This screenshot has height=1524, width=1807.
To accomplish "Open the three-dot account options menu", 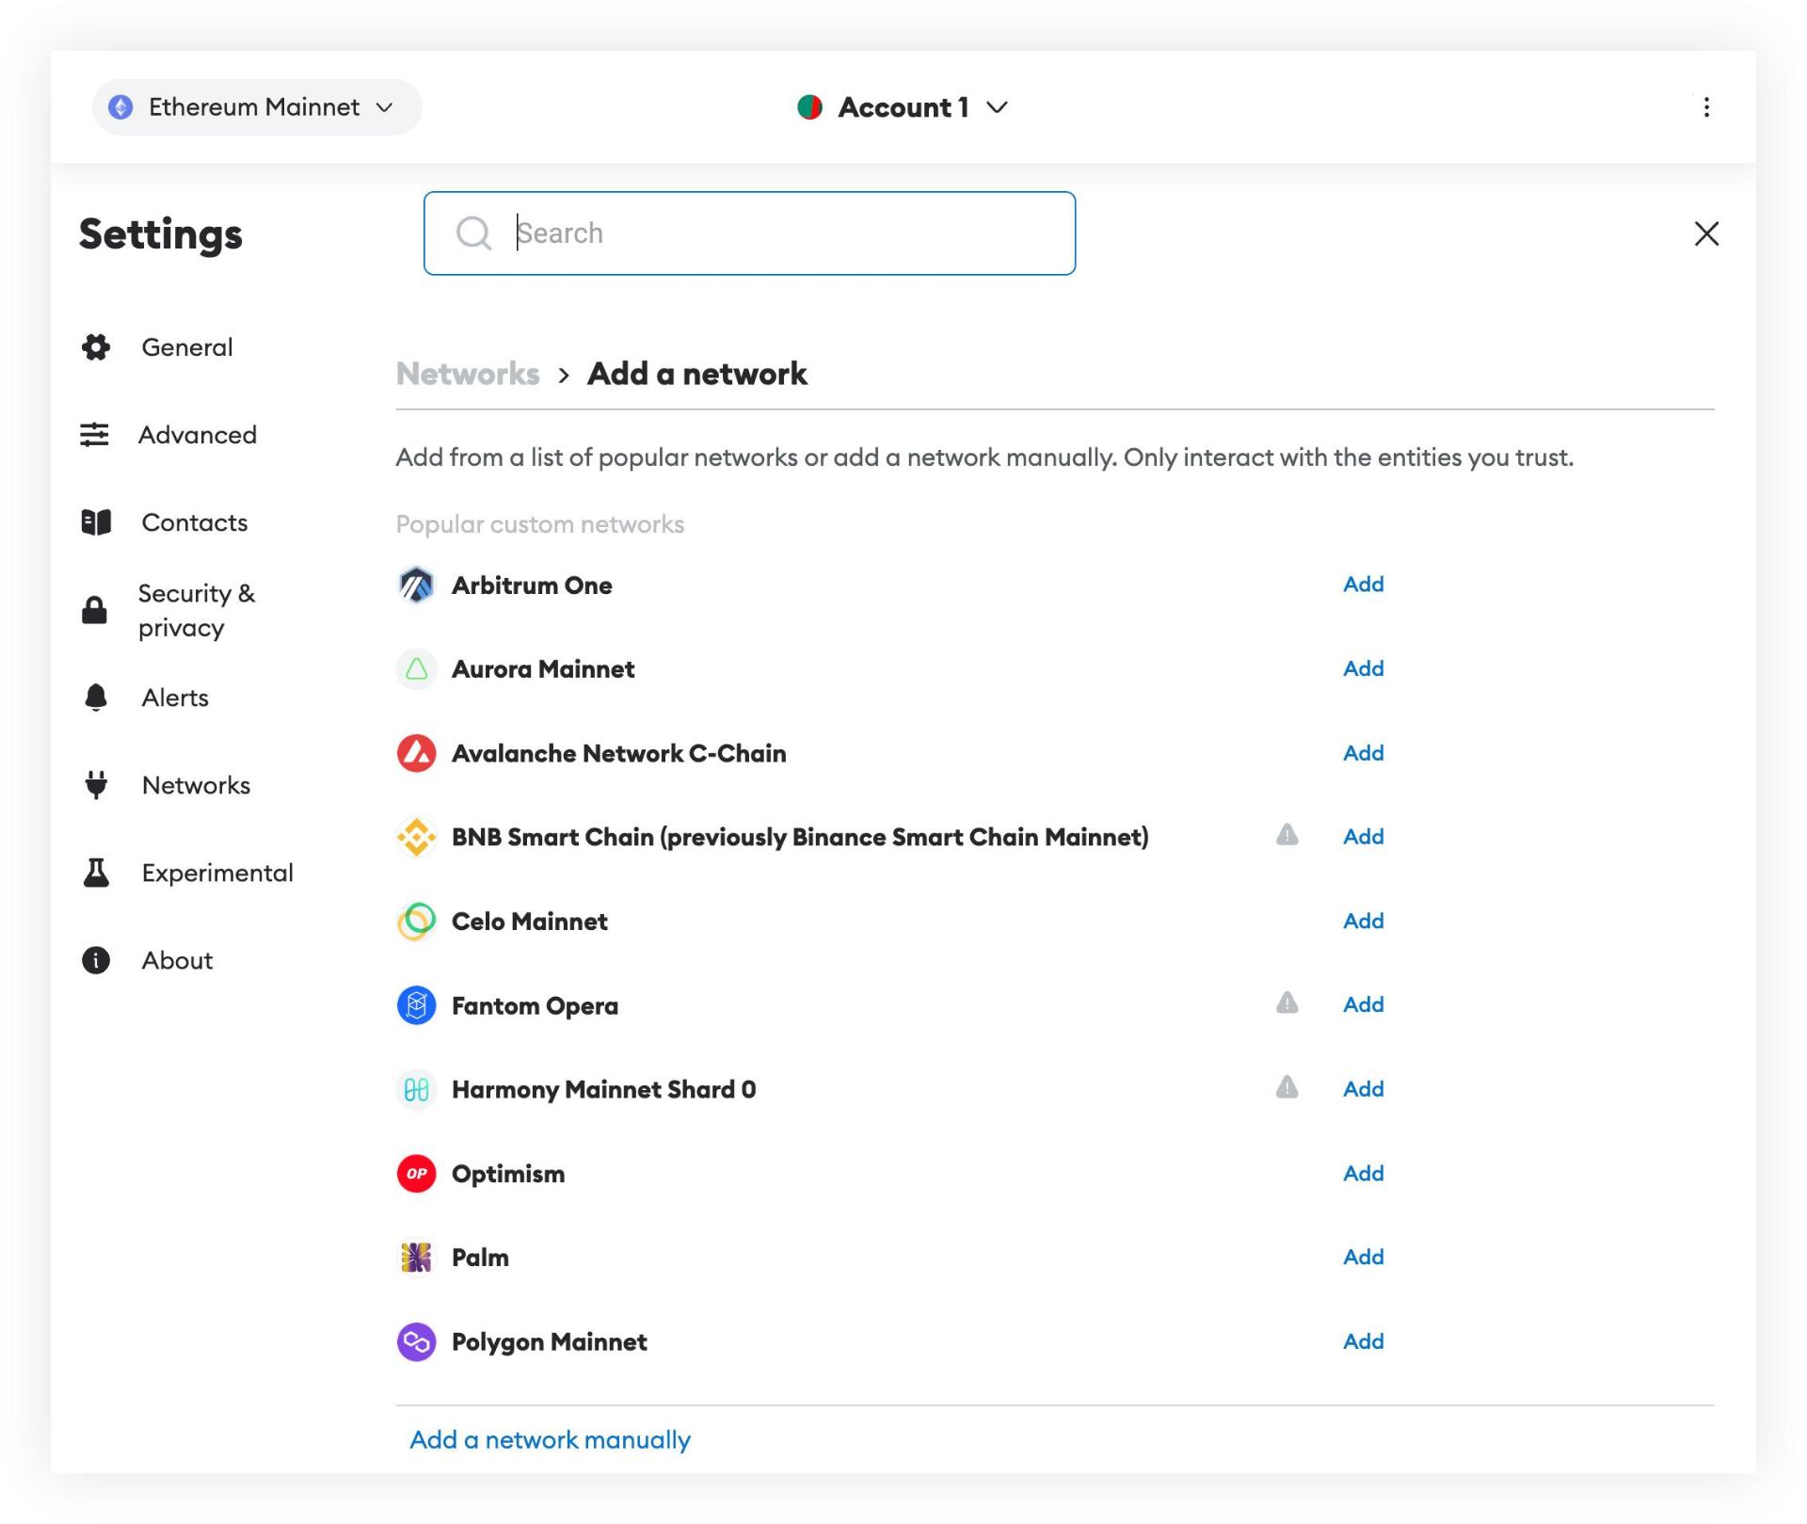I will tap(1706, 107).
